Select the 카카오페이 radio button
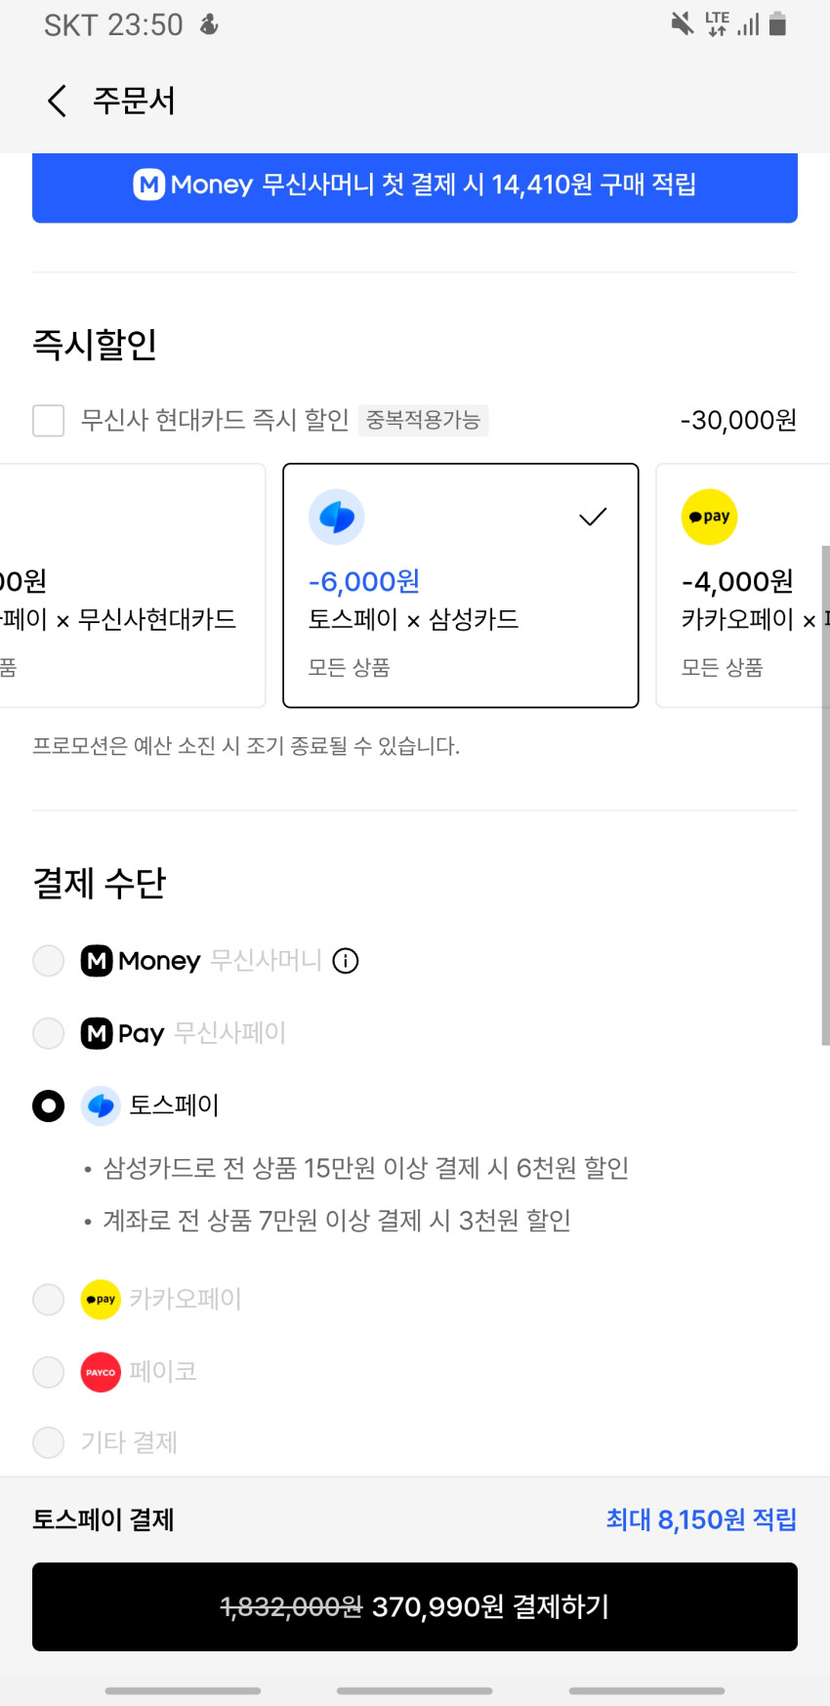 (x=49, y=1300)
